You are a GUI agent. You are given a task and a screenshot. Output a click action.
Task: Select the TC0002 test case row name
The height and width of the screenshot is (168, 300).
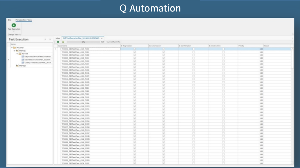tap(75, 52)
